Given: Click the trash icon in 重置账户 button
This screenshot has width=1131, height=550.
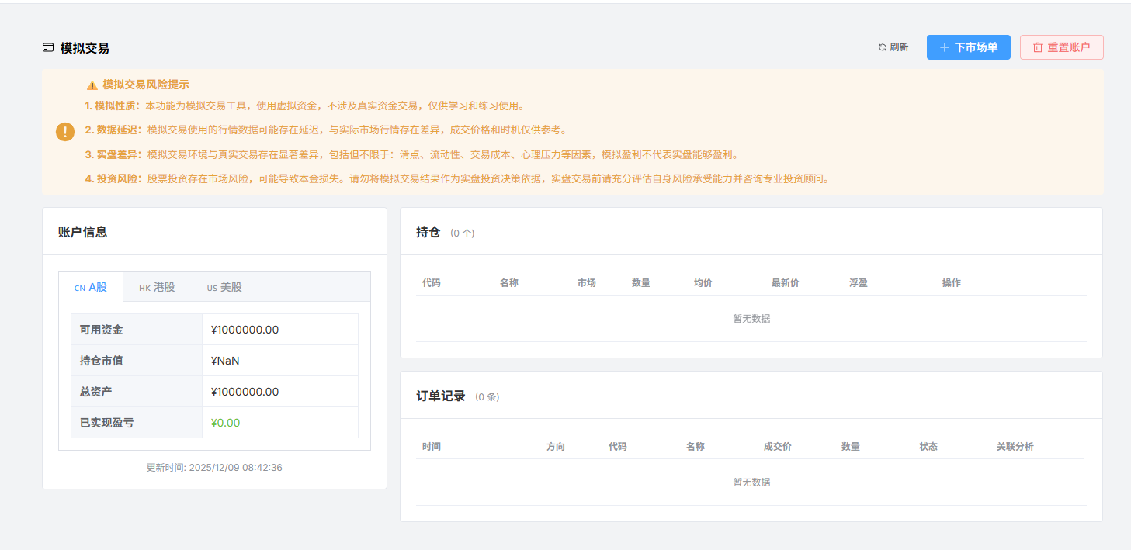Looking at the screenshot, I should (1039, 47).
